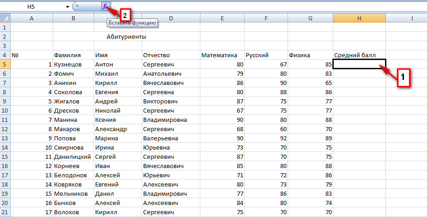Select row 5 header
This screenshot has height=217, width=427.
pyautogui.click(x=5, y=65)
